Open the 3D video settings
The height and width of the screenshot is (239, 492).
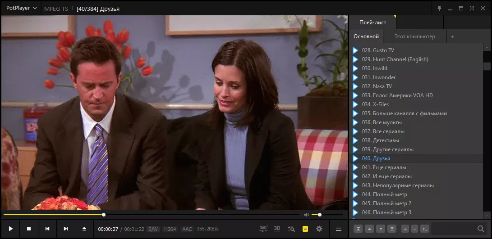point(277,229)
